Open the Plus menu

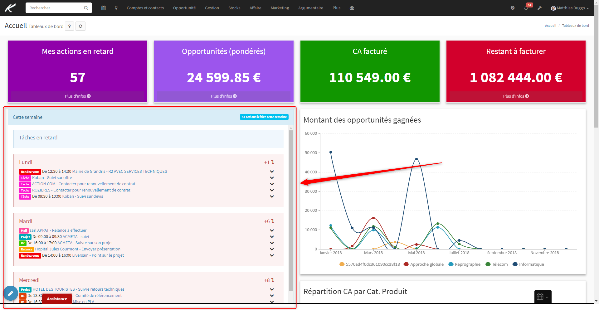336,8
